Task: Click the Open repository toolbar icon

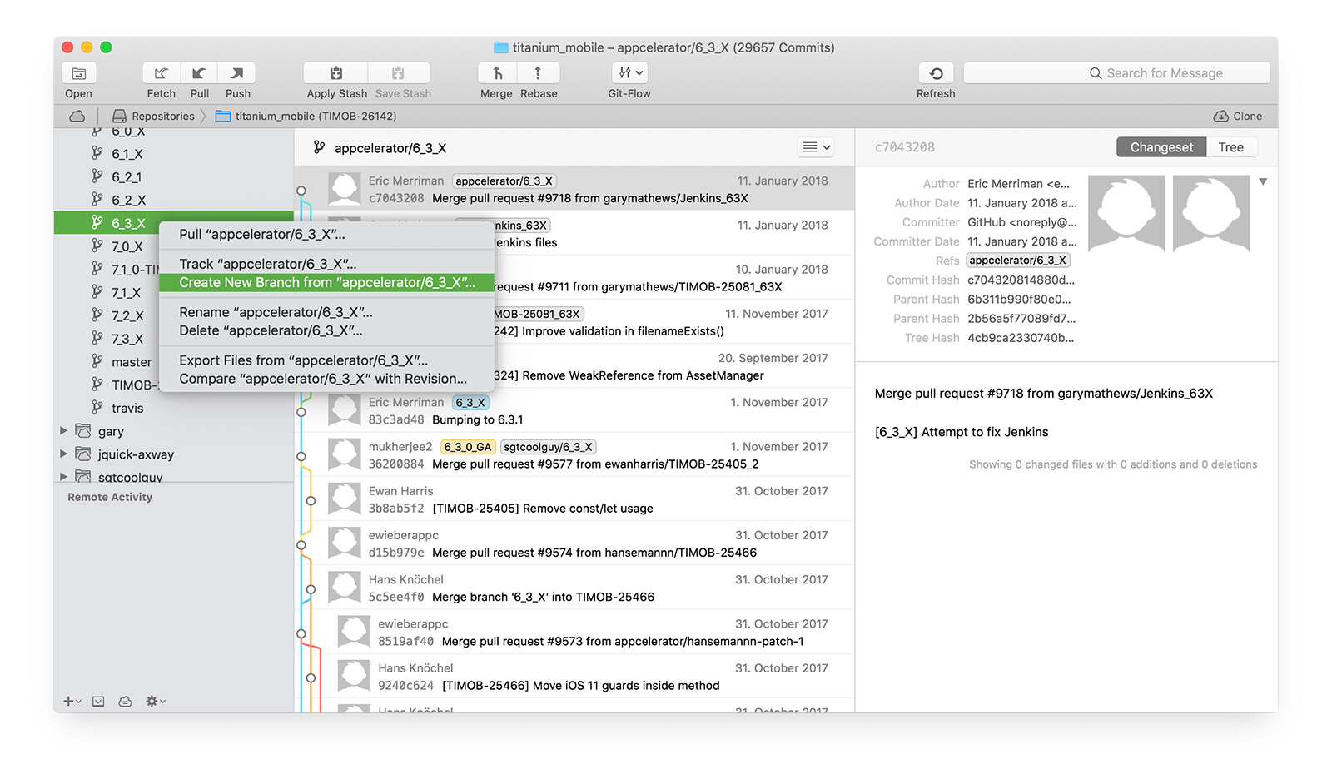Action: click(x=78, y=73)
